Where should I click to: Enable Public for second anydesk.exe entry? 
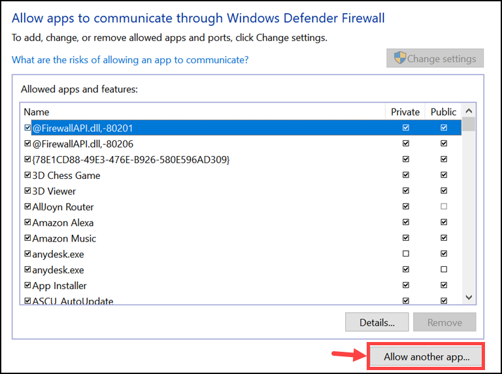[x=444, y=270]
